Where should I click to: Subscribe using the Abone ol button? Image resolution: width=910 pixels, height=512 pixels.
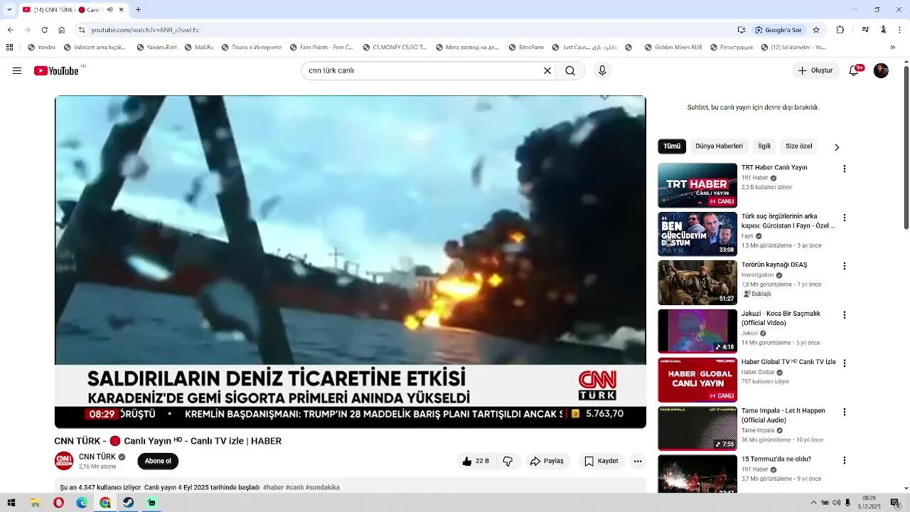pos(158,461)
